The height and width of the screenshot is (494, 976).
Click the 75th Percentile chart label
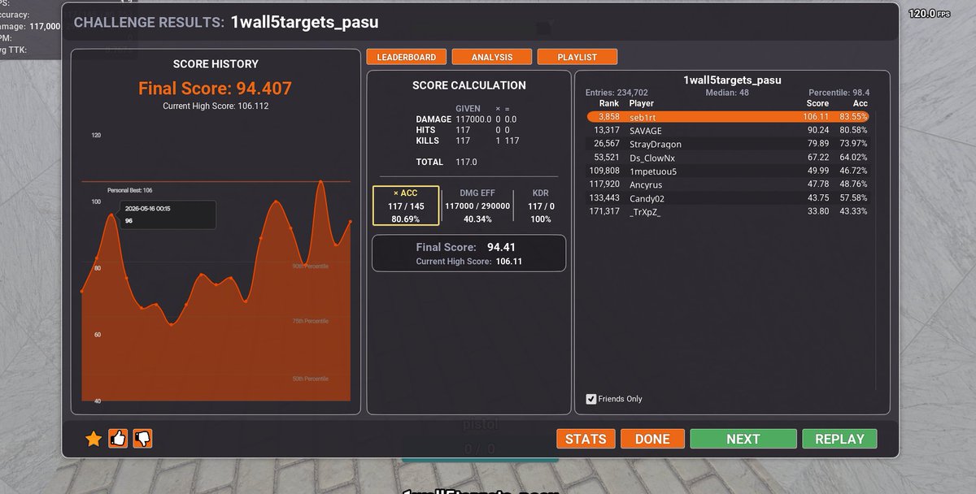tap(311, 321)
